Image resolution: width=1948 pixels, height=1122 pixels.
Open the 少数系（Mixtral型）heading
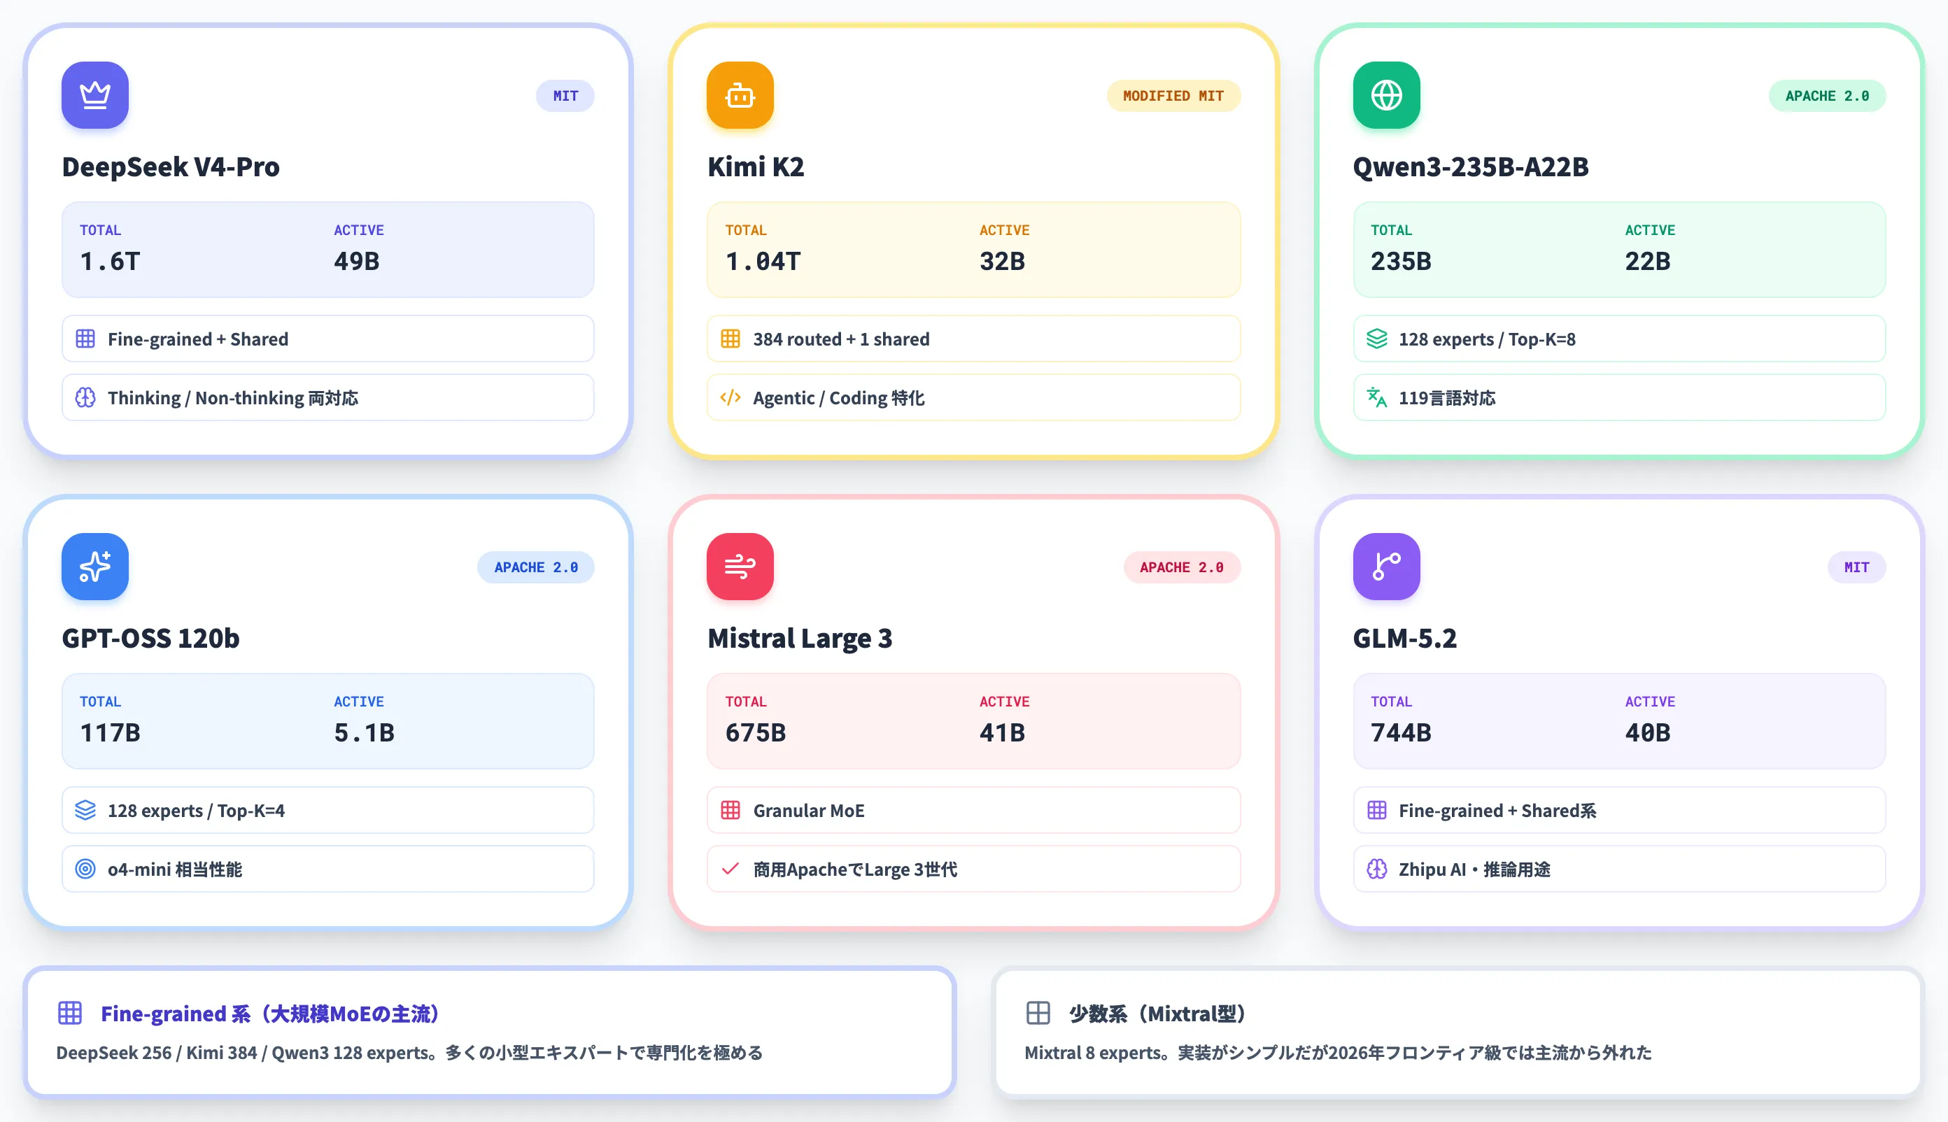[1157, 1014]
